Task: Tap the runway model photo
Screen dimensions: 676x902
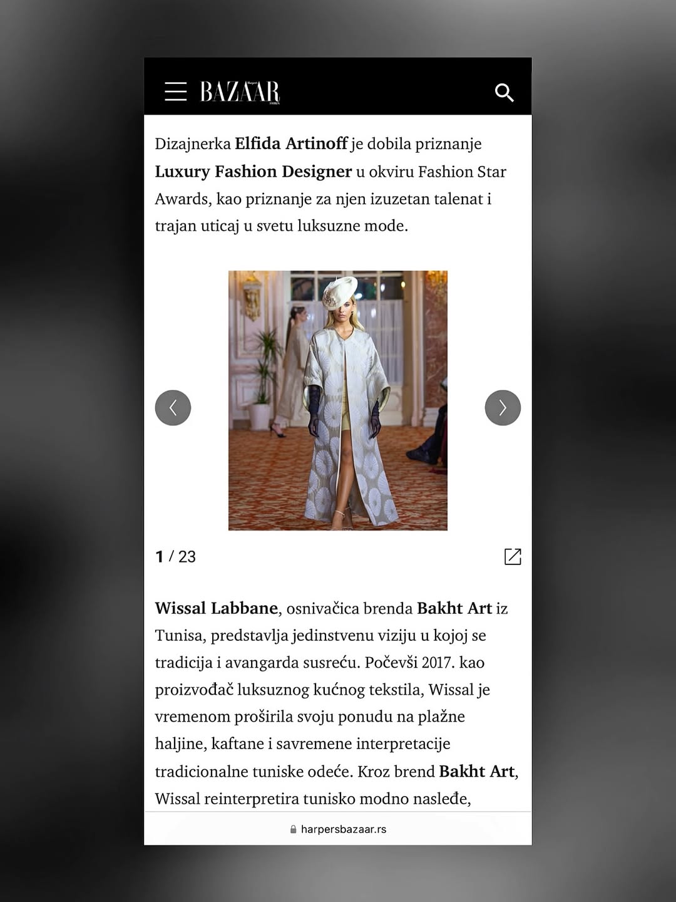Action: coord(338,400)
